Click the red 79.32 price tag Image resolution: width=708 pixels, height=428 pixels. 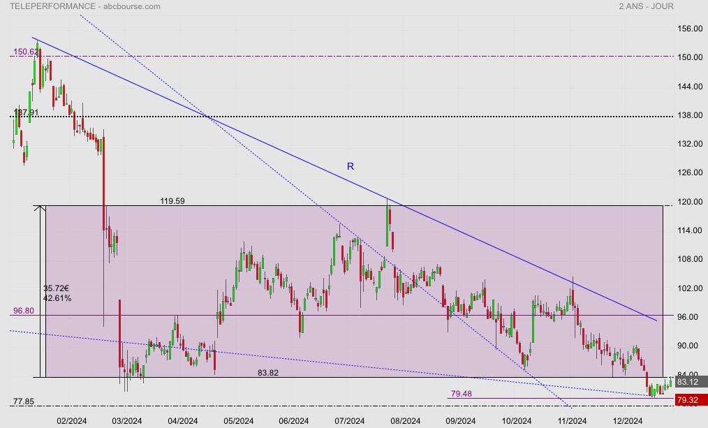coord(691,400)
